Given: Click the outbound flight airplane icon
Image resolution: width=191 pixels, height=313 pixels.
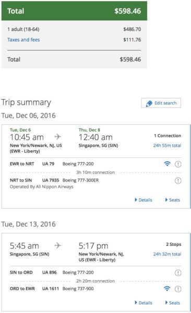Looking at the screenshot, I should 58,137.
